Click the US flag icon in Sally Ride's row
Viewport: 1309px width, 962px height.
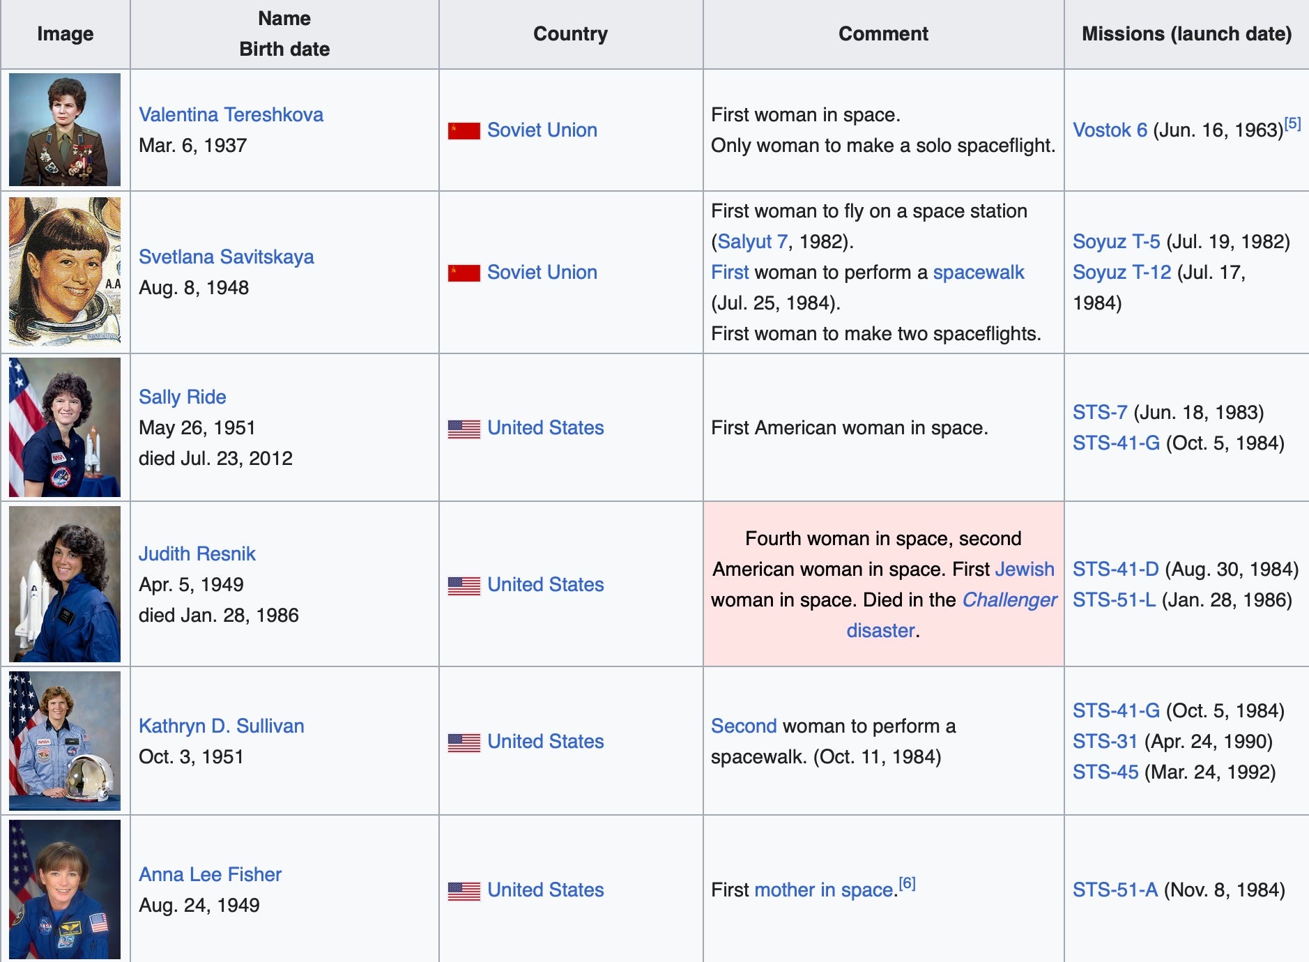[x=464, y=429]
